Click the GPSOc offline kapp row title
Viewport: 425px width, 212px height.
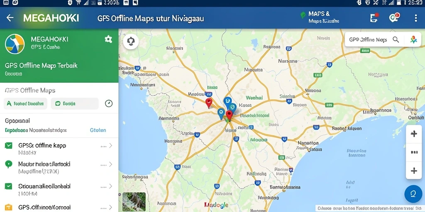click(x=42, y=145)
